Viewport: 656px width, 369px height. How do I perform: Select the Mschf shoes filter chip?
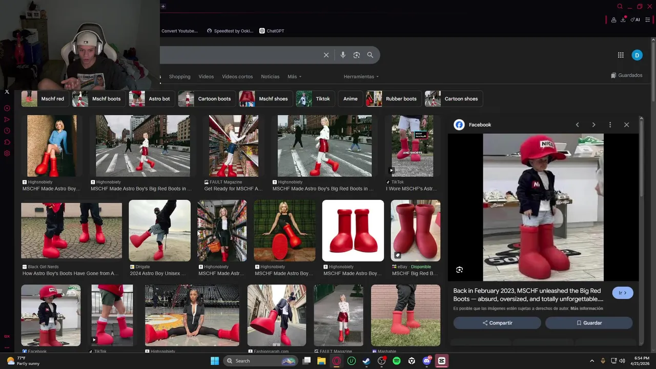(x=265, y=99)
